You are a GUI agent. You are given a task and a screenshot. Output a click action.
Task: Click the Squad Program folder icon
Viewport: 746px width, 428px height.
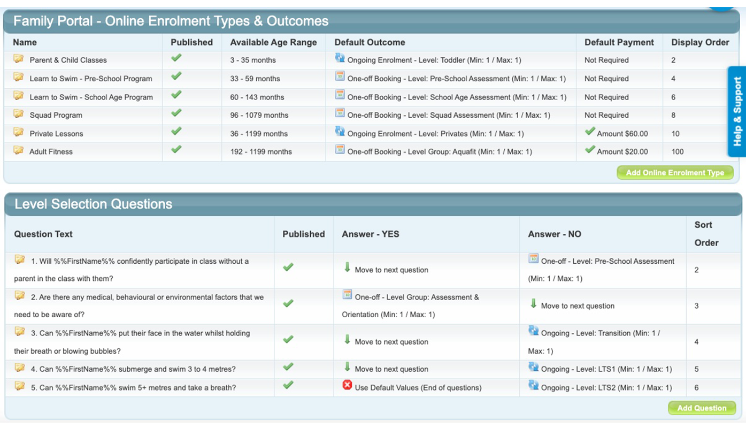[19, 114]
